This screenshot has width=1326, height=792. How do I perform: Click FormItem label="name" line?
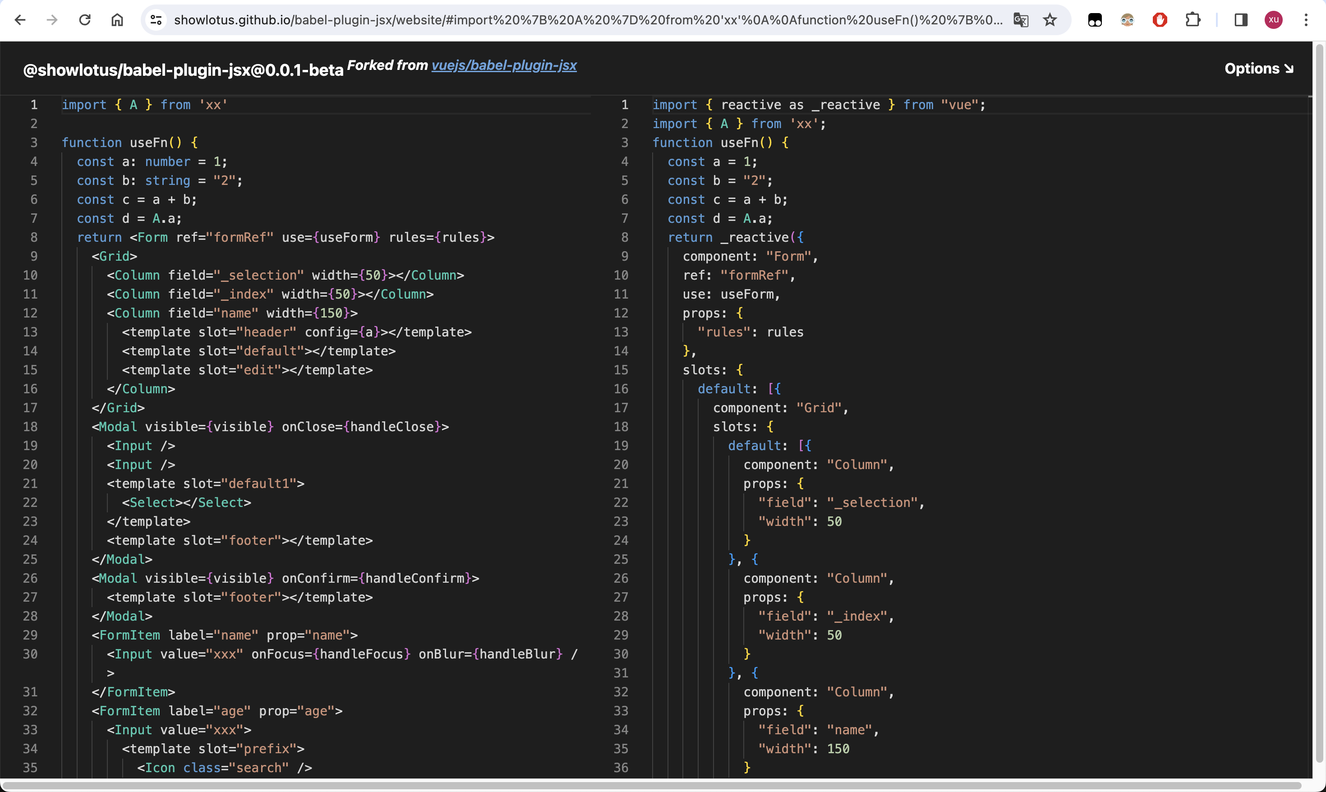click(x=224, y=635)
